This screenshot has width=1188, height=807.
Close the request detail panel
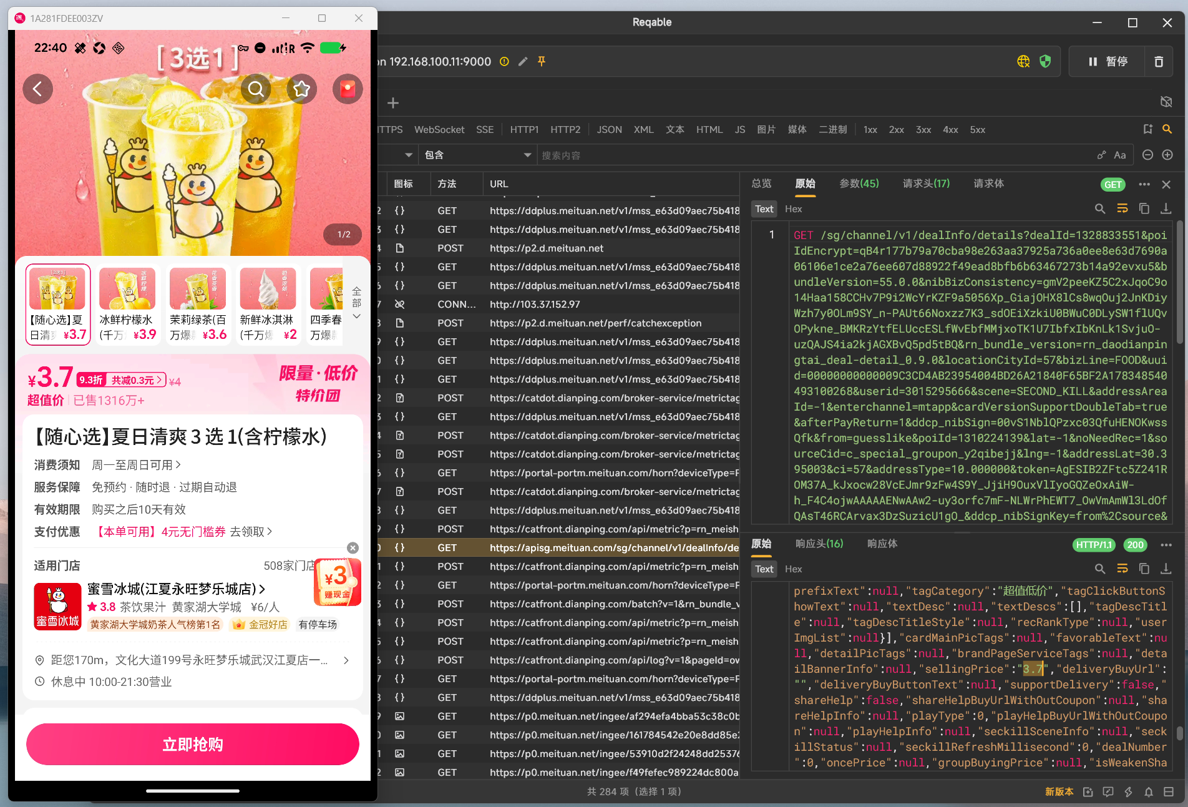[x=1166, y=184]
